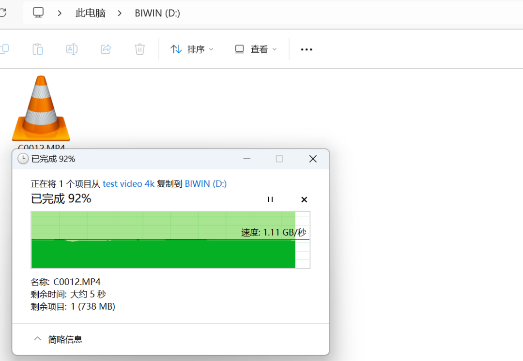Click the computer monitor icon in the breadcrumb

point(38,13)
